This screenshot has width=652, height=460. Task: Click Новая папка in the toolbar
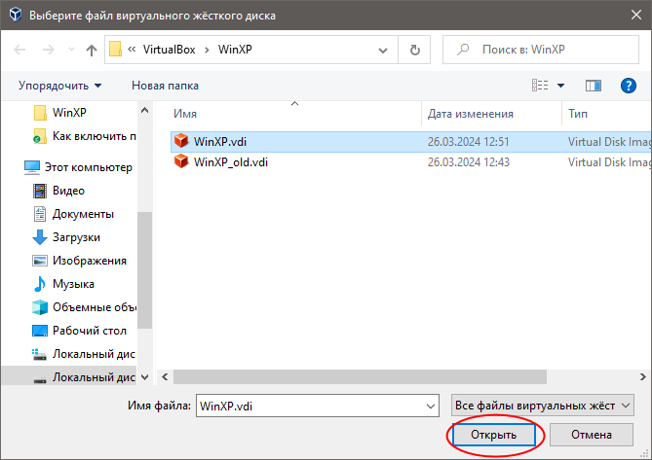[165, 86]
